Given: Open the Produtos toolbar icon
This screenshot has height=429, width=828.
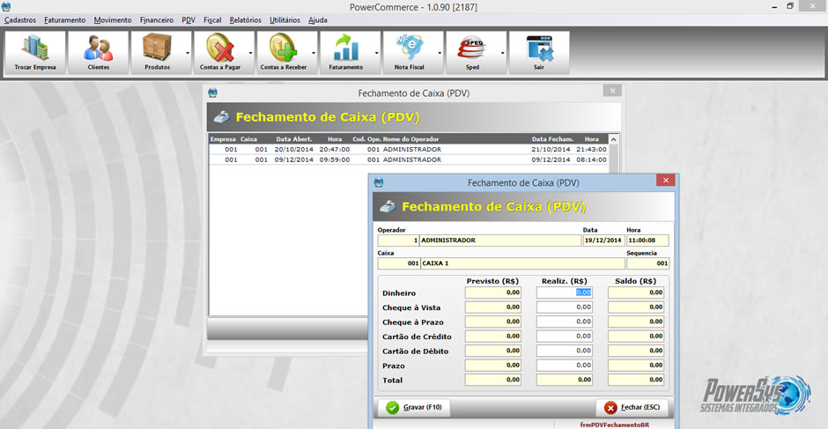Looking at the screenshot, I should click(158, 52).
